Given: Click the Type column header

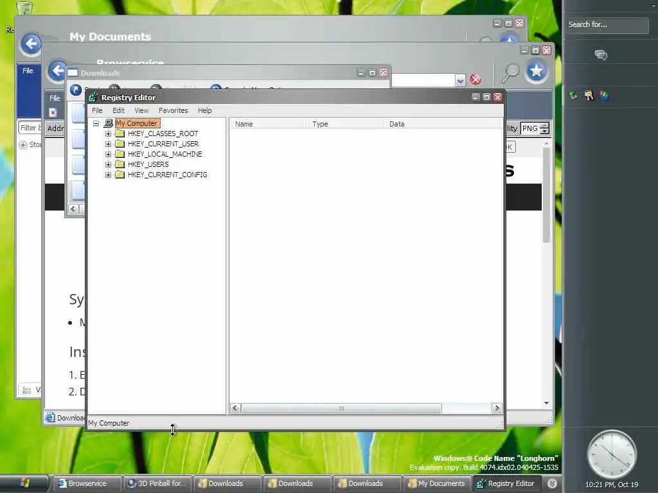Looking at the screenshot, I should tap(345, 124).
